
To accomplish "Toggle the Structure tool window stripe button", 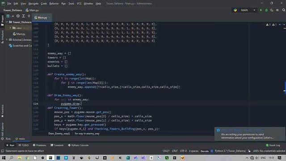I will point(2,37).
